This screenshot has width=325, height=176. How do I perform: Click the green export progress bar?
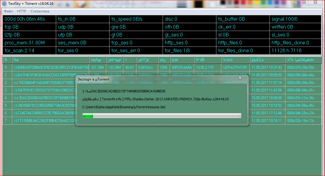tap(162, 116)
